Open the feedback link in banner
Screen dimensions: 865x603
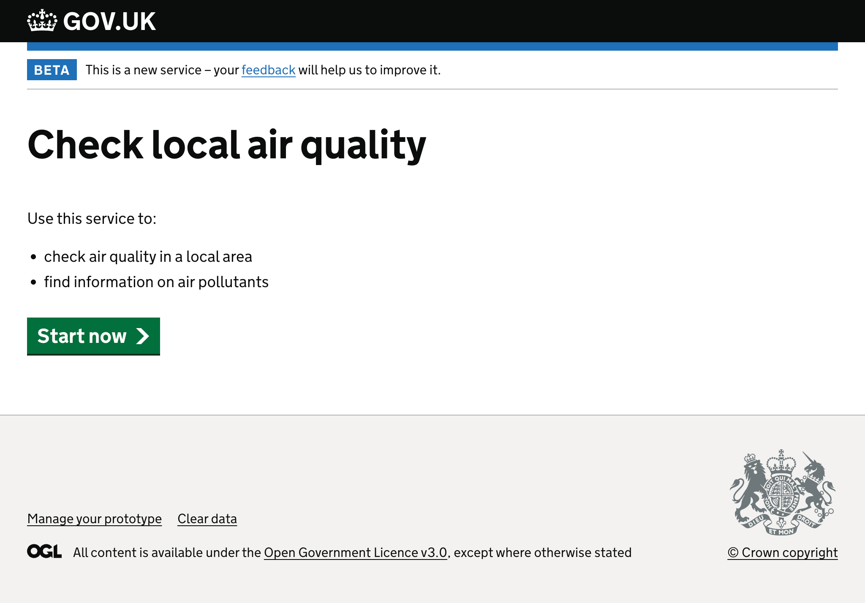coord(268,70)
